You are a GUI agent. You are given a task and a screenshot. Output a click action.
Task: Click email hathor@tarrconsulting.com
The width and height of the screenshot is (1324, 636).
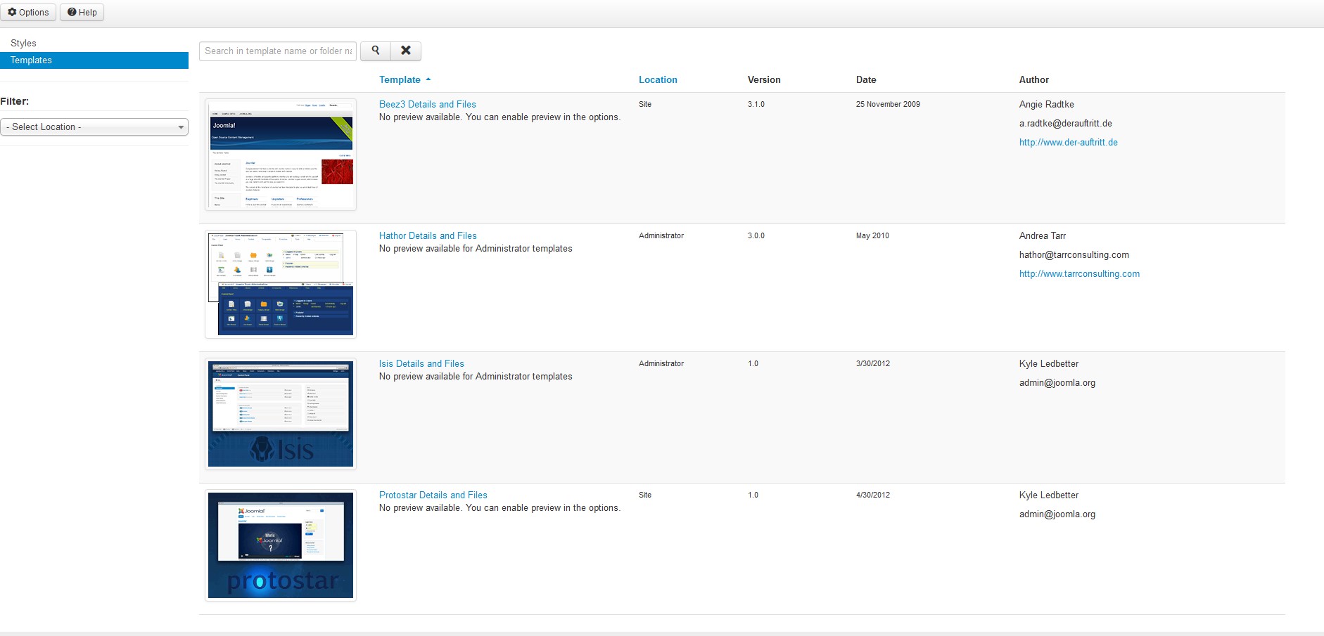1074,254
